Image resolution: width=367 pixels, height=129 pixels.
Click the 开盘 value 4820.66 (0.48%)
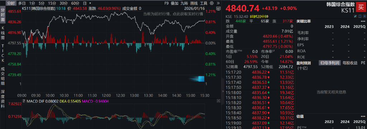(278, 36)
